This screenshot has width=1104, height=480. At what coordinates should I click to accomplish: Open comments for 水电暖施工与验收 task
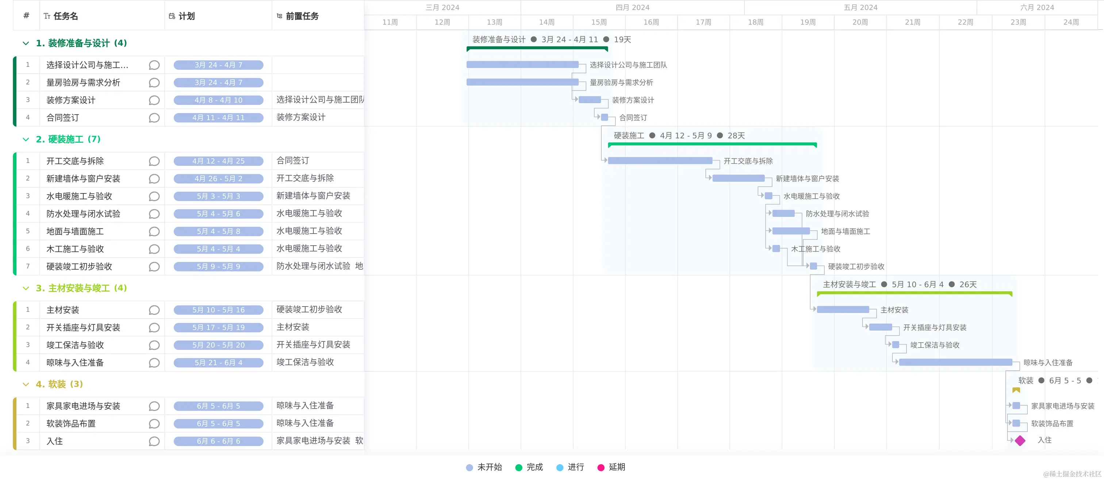pos(154,196)
